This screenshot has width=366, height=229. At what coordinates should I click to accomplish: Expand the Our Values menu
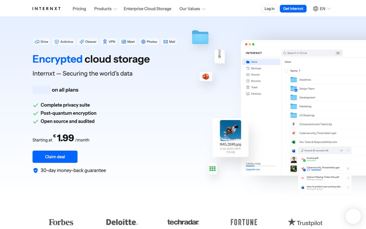[x=192, y=9]
